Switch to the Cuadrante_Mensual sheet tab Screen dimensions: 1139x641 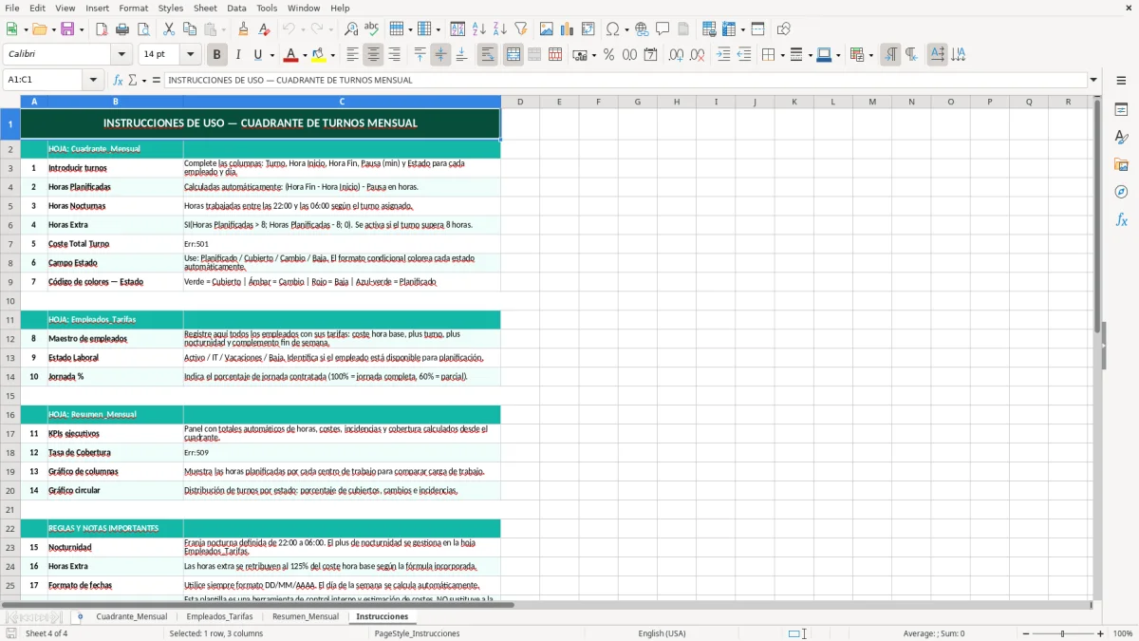click(x=132, y=616)
